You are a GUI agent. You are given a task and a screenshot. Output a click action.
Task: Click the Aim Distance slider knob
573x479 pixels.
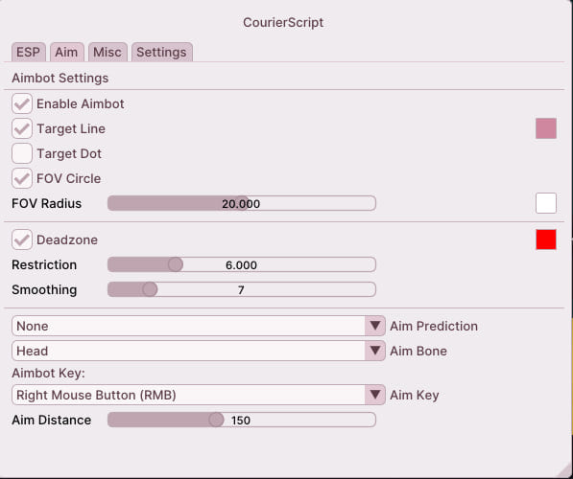(x=216, y=420)
